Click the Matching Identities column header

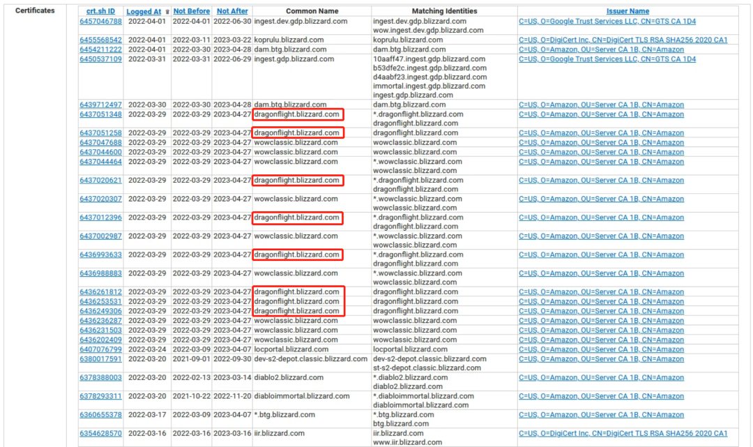coord(445,11)
